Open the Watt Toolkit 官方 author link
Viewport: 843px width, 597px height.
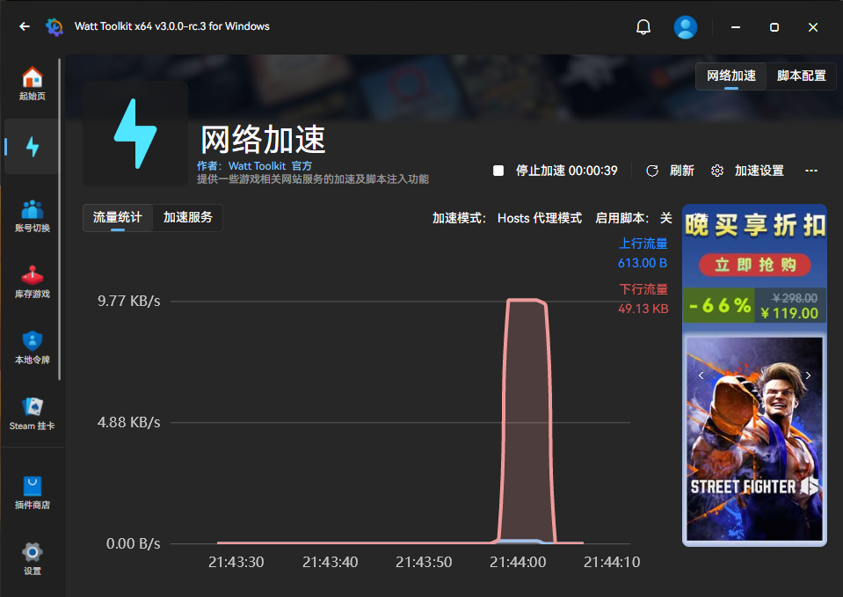[270, 166]
